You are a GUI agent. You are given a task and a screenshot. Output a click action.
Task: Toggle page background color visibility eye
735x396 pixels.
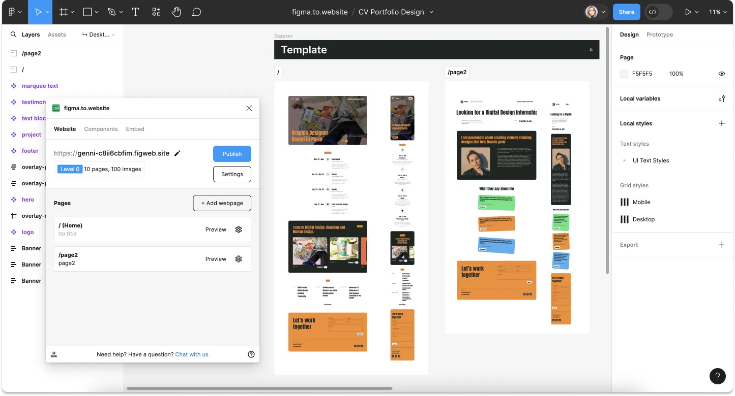[721, 74]
